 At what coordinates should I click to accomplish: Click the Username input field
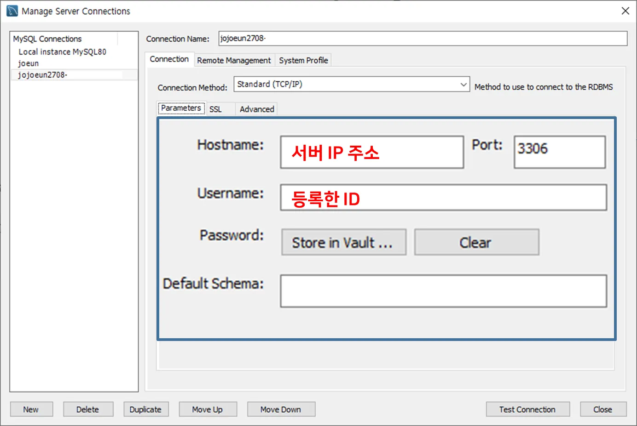point(444,198)
